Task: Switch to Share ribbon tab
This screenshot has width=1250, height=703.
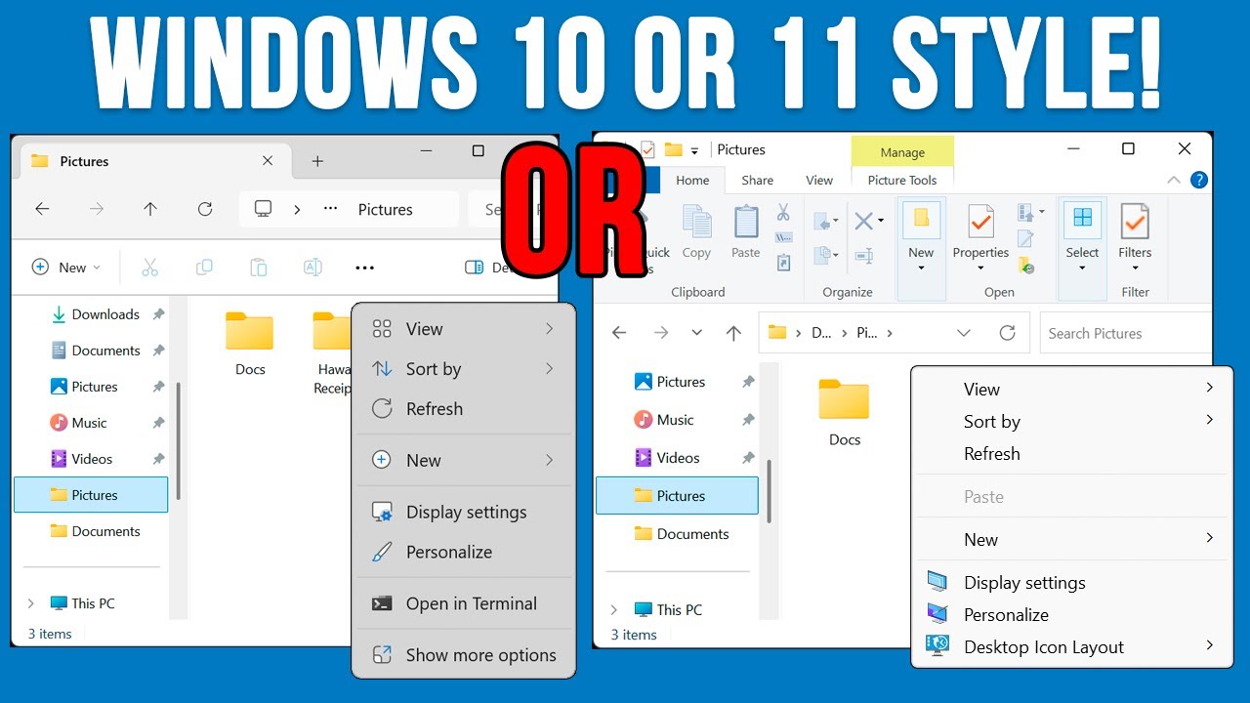Action: pos(757,180)
